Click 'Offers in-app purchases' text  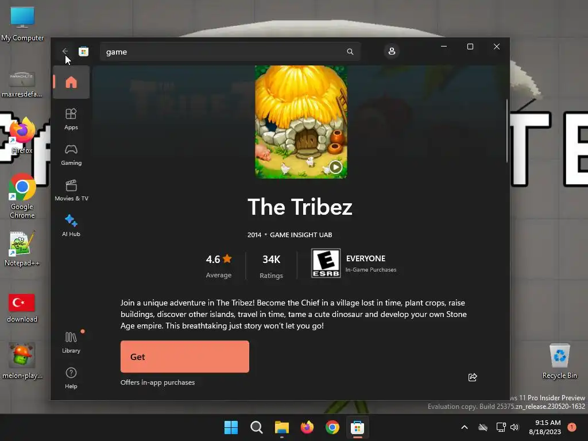click(x=157, y=382)
